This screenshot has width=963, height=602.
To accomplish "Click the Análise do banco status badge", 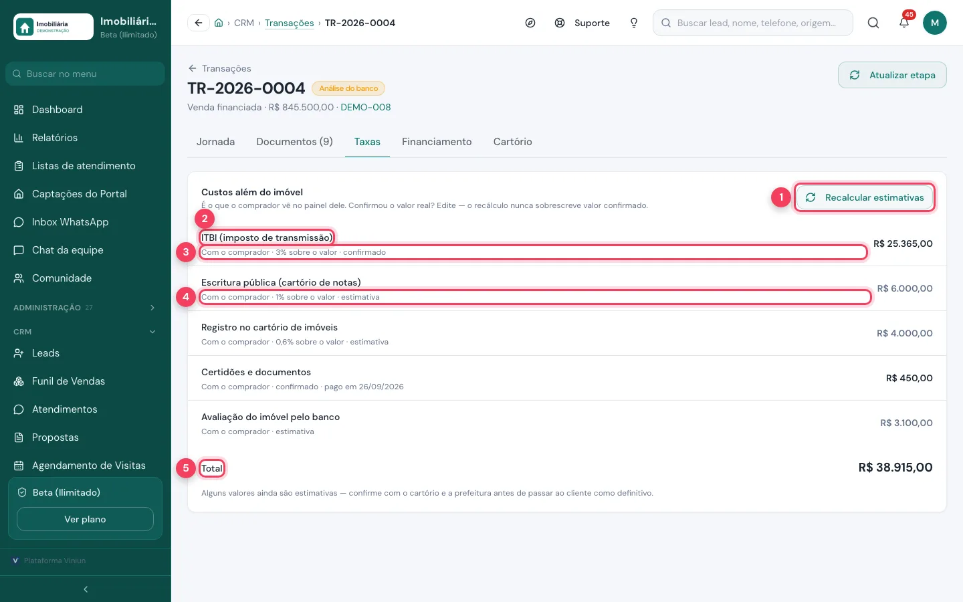I will [348, 88].
